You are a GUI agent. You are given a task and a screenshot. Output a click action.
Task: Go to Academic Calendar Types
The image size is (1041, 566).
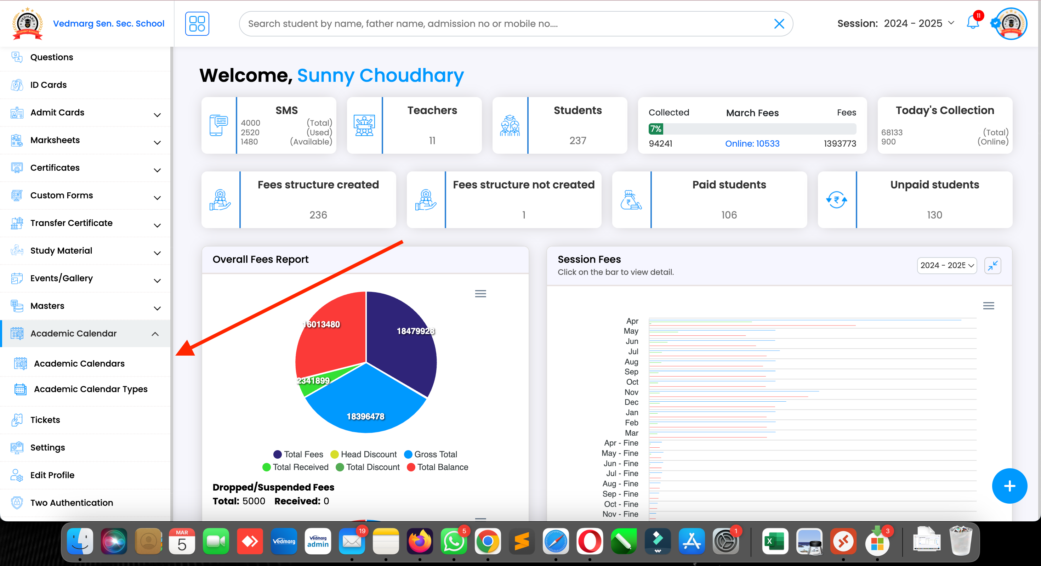(x=91, y=389)
